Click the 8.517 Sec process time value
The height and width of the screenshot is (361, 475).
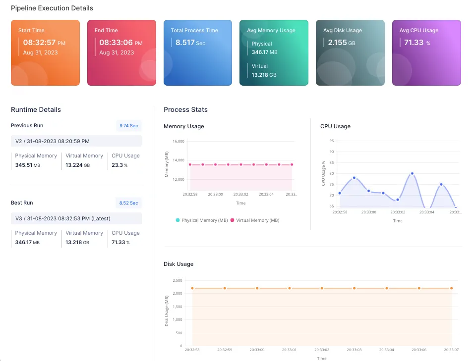190,43
